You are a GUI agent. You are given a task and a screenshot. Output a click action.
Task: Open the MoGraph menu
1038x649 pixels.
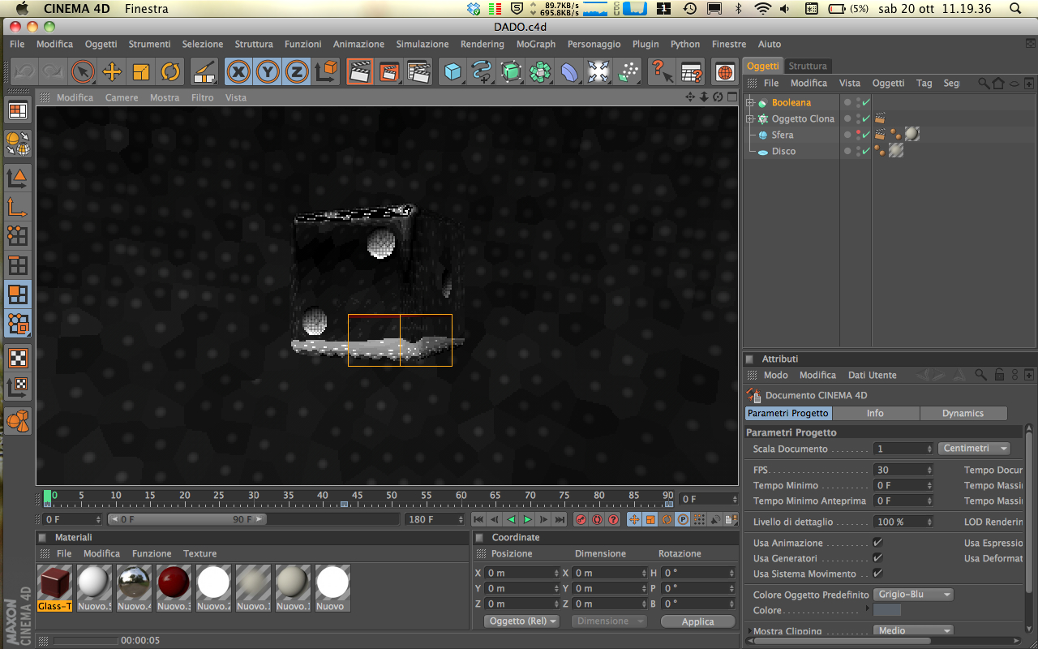535,44
